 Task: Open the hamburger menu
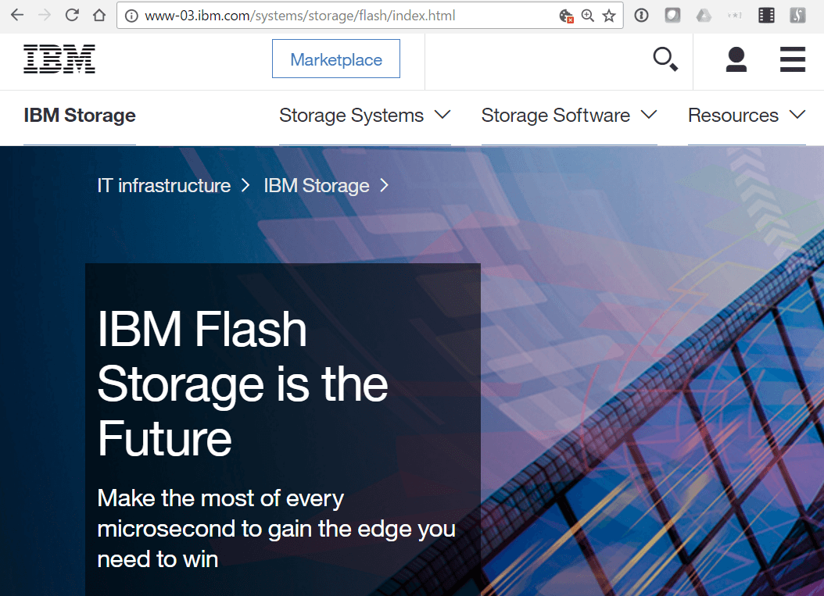coord(793,59)
